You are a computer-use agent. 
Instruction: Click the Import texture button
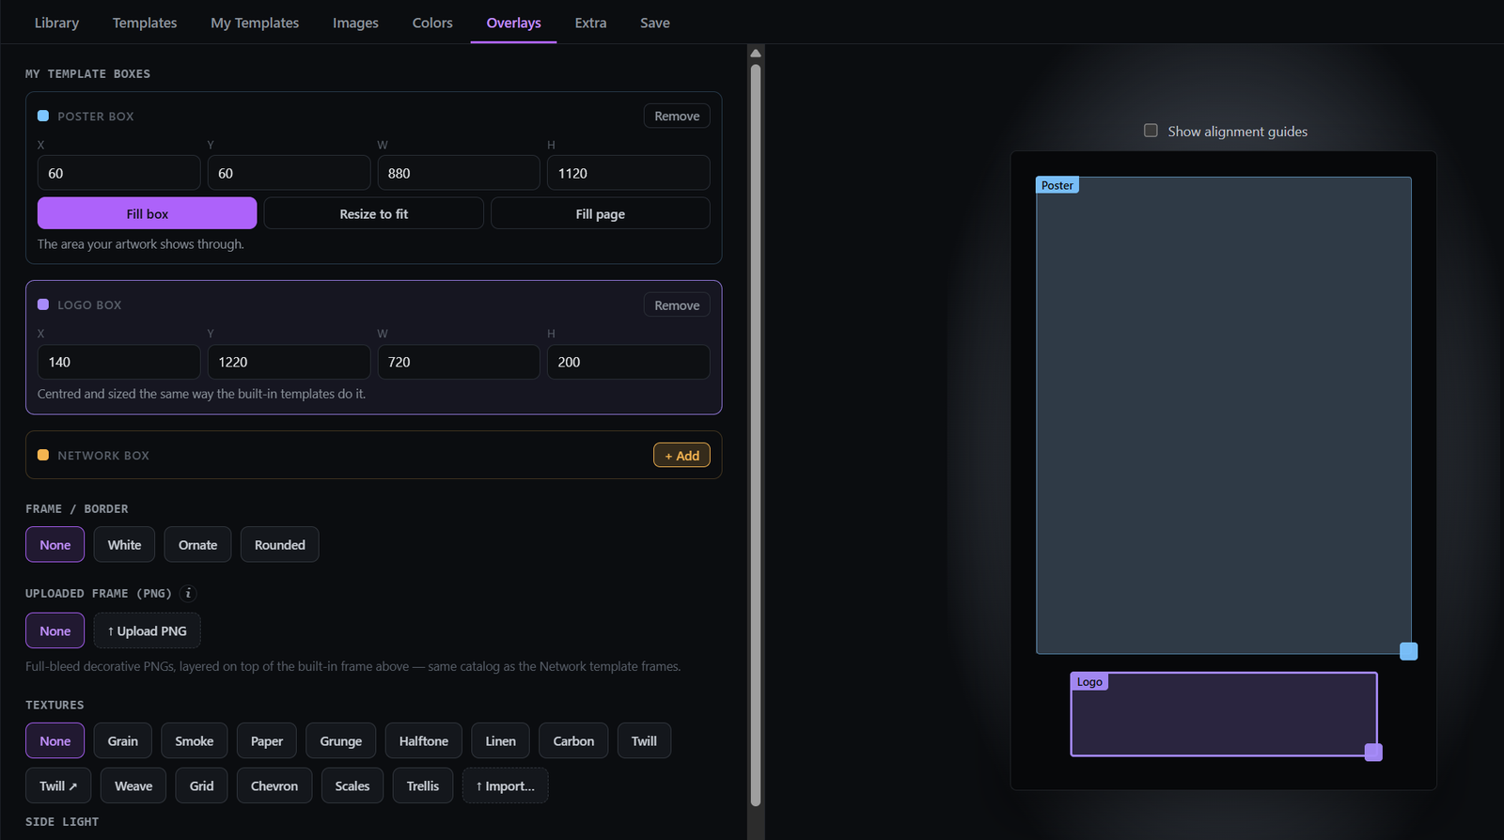click(x=505, y=786)
